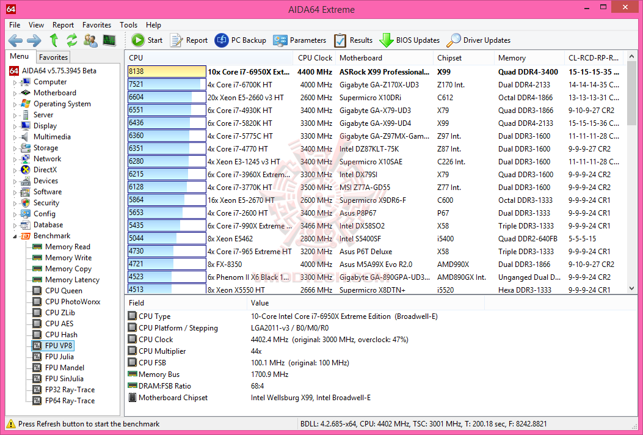Open the system monitor icon

[x=109, y=40]
